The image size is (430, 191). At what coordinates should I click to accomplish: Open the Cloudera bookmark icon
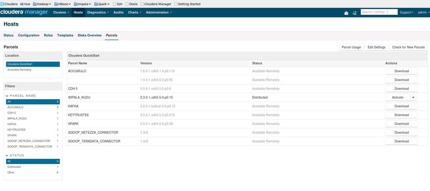[2, 4]
